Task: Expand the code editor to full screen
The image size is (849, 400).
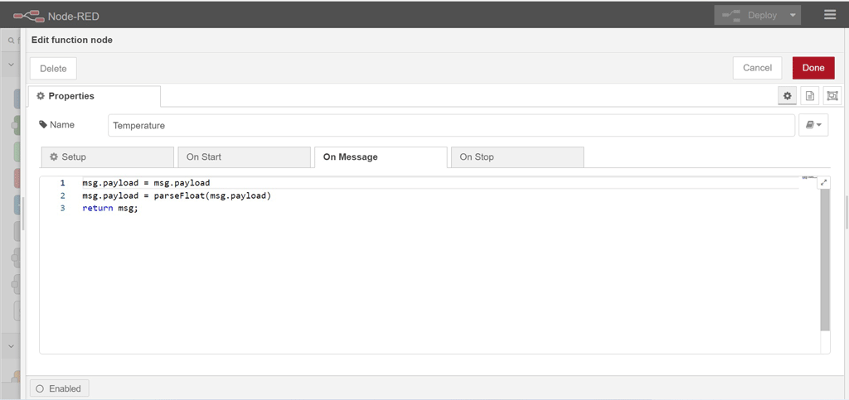Action: coord(823,183)
